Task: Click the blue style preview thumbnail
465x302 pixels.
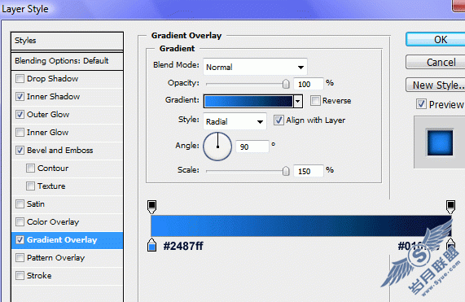Action: pos(440,142)
